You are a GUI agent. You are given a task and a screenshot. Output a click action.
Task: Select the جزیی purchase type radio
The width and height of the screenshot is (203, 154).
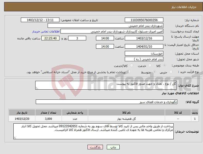pos(171,72)
